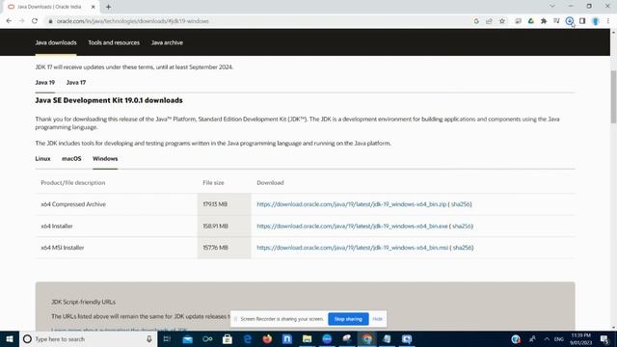
Task: Open File Explorer from taskbar
Action: coord(307,338)
